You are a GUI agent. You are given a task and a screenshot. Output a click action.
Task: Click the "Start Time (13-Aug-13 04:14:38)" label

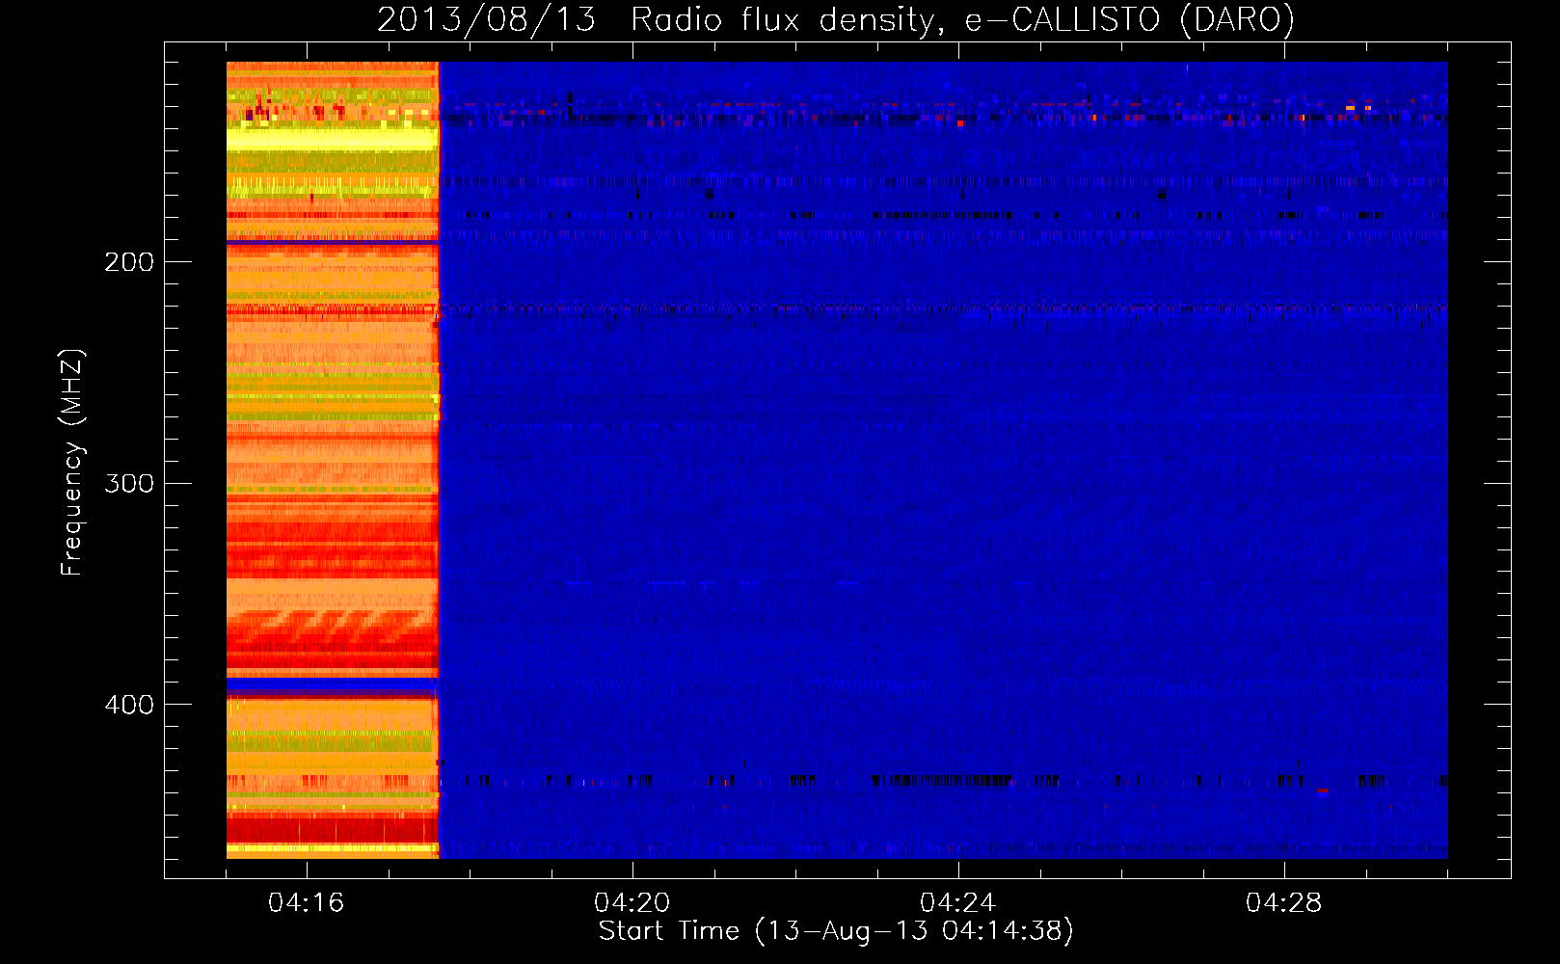pyautogui.click(x=836, y=931)
